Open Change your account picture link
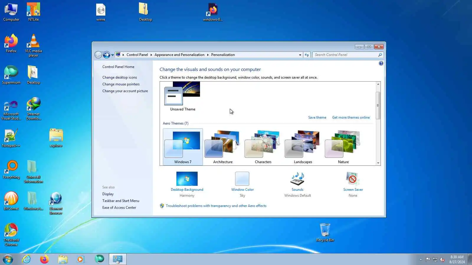Viewport: 472px width, 265px height. point(125,91)
